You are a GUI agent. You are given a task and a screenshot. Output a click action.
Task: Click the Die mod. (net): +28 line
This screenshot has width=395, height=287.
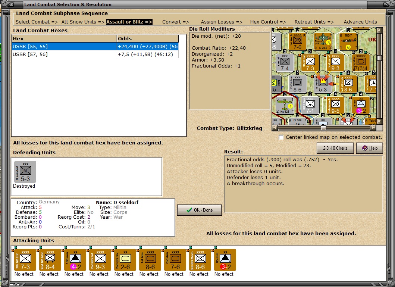(x=216, y=36)
